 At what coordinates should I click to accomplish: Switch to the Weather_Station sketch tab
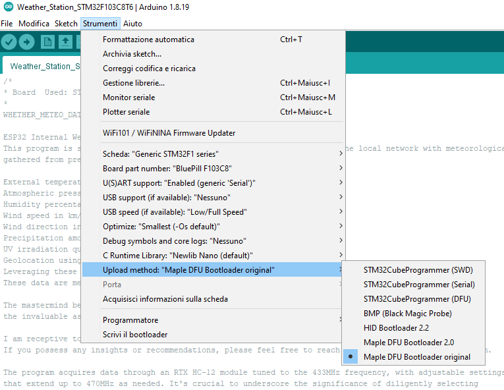point(42,67)
